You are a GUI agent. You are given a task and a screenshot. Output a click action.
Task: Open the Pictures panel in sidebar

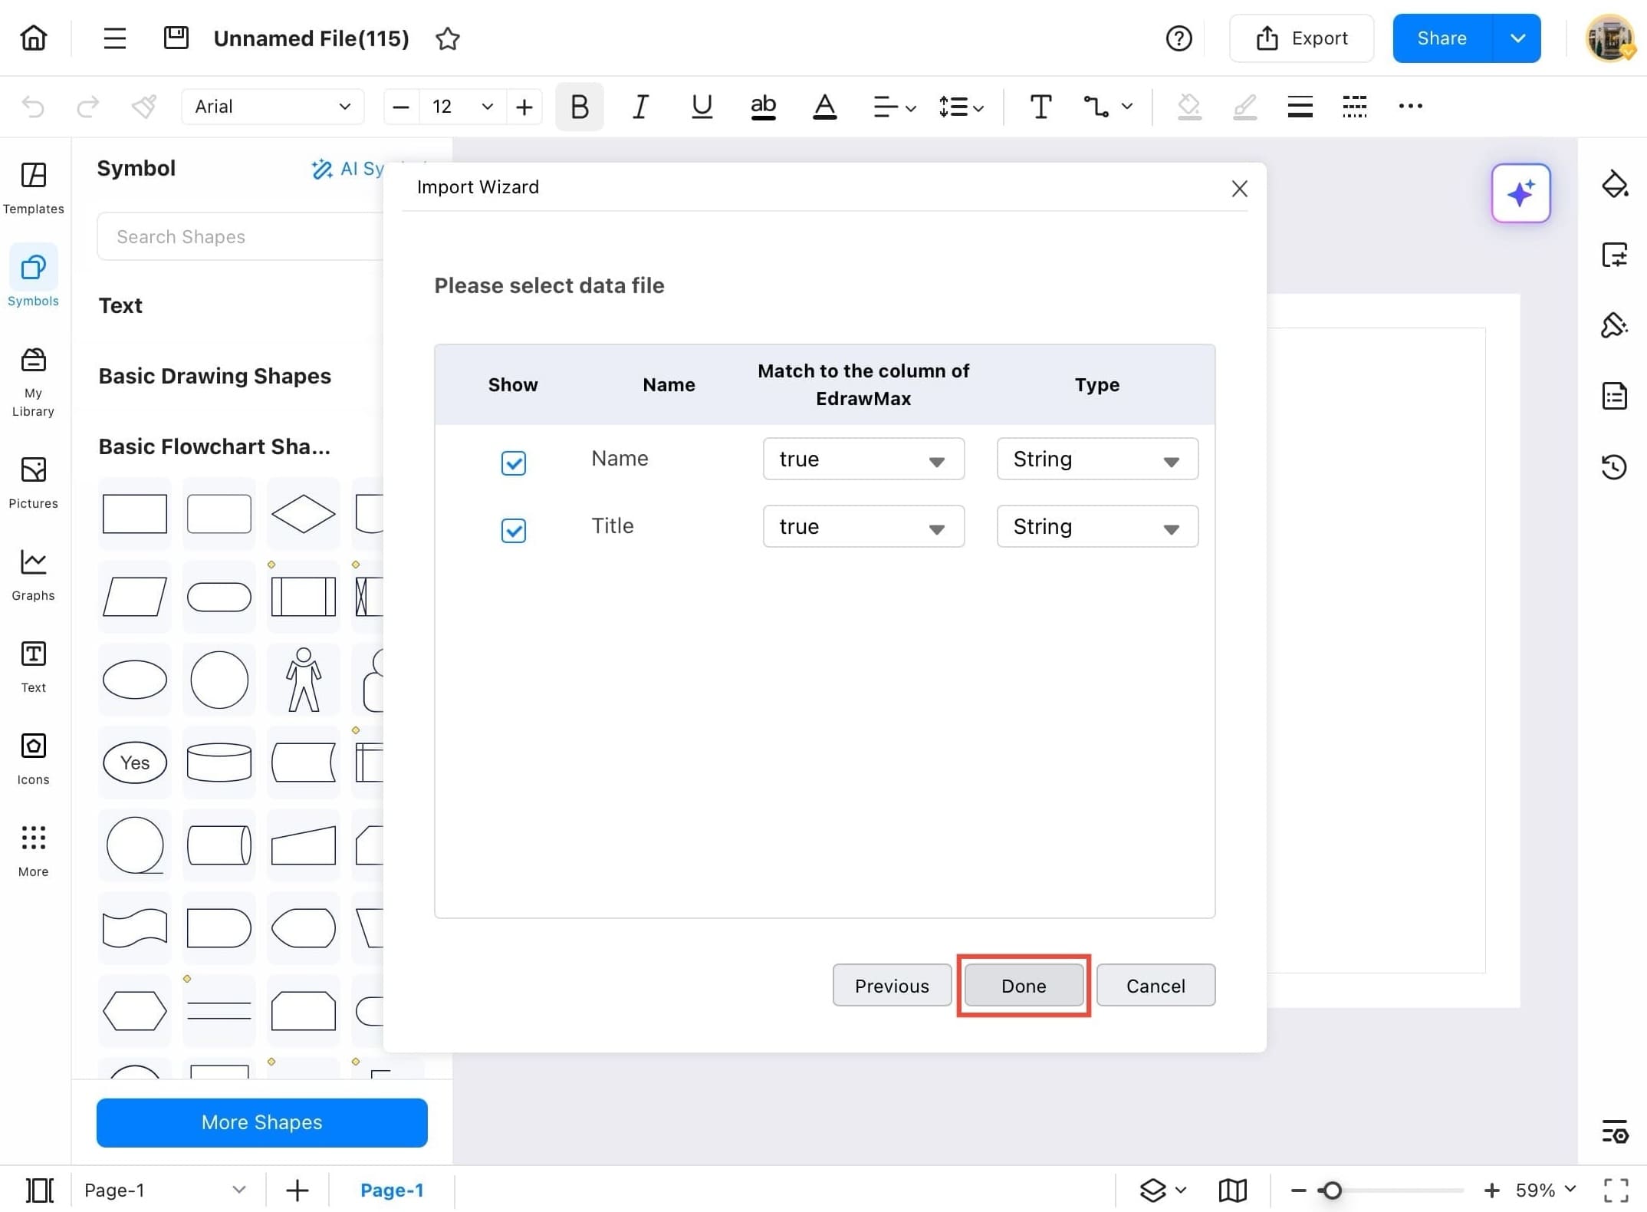coord(32,479)
